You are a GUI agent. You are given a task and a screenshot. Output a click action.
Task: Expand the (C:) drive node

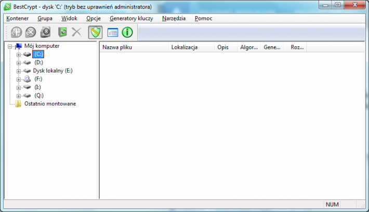18,55
